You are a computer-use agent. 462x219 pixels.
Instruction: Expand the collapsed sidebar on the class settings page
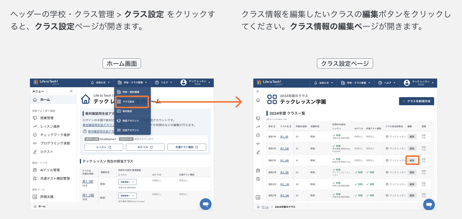(x=258, y=92)
